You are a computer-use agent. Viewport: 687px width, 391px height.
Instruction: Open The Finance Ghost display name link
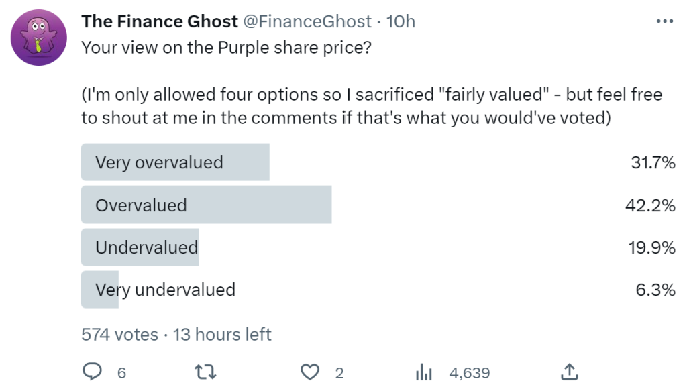(160, 22)
